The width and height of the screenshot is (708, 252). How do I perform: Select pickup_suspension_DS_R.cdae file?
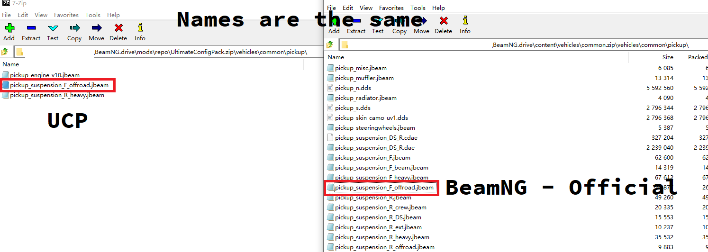(x=376, y=138)
